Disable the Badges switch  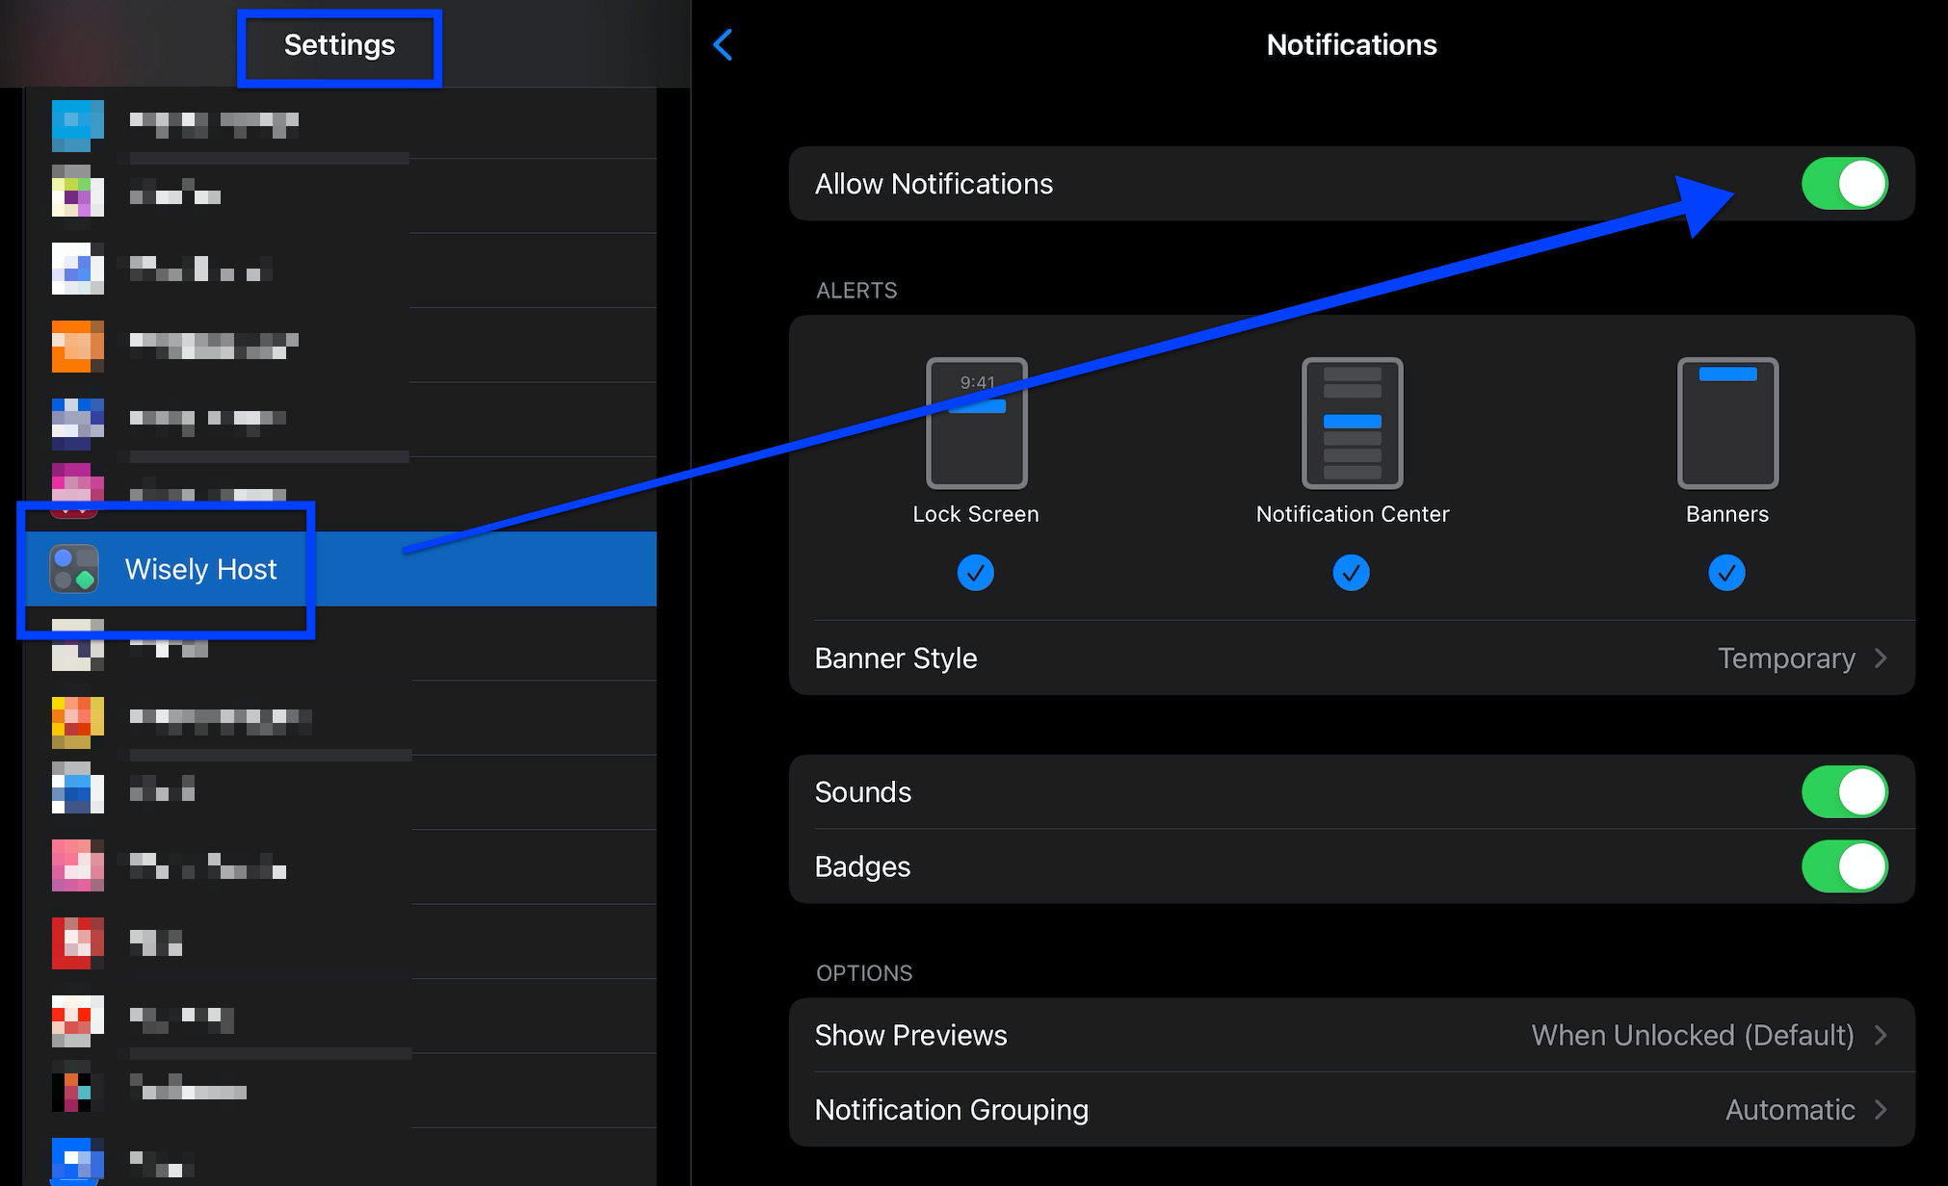pyautogui.click(x=1844, y=866)
